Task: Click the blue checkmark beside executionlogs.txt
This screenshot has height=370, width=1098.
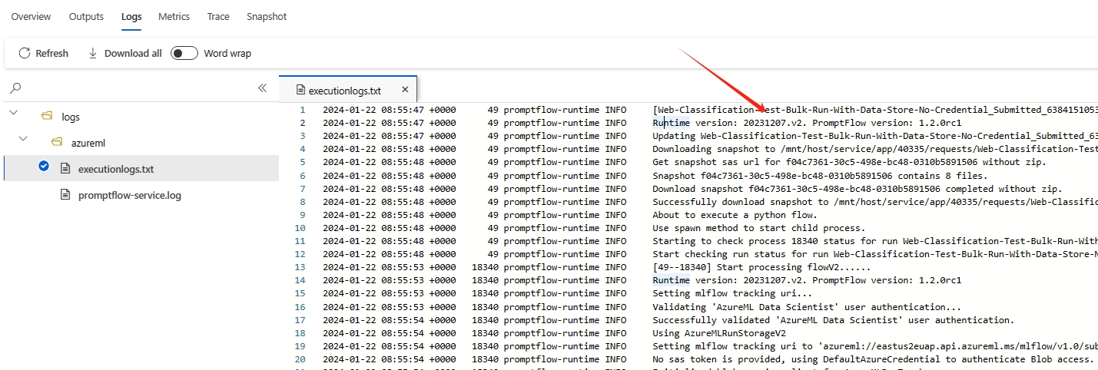Action: pyautogui.click(x=44, y=167)
